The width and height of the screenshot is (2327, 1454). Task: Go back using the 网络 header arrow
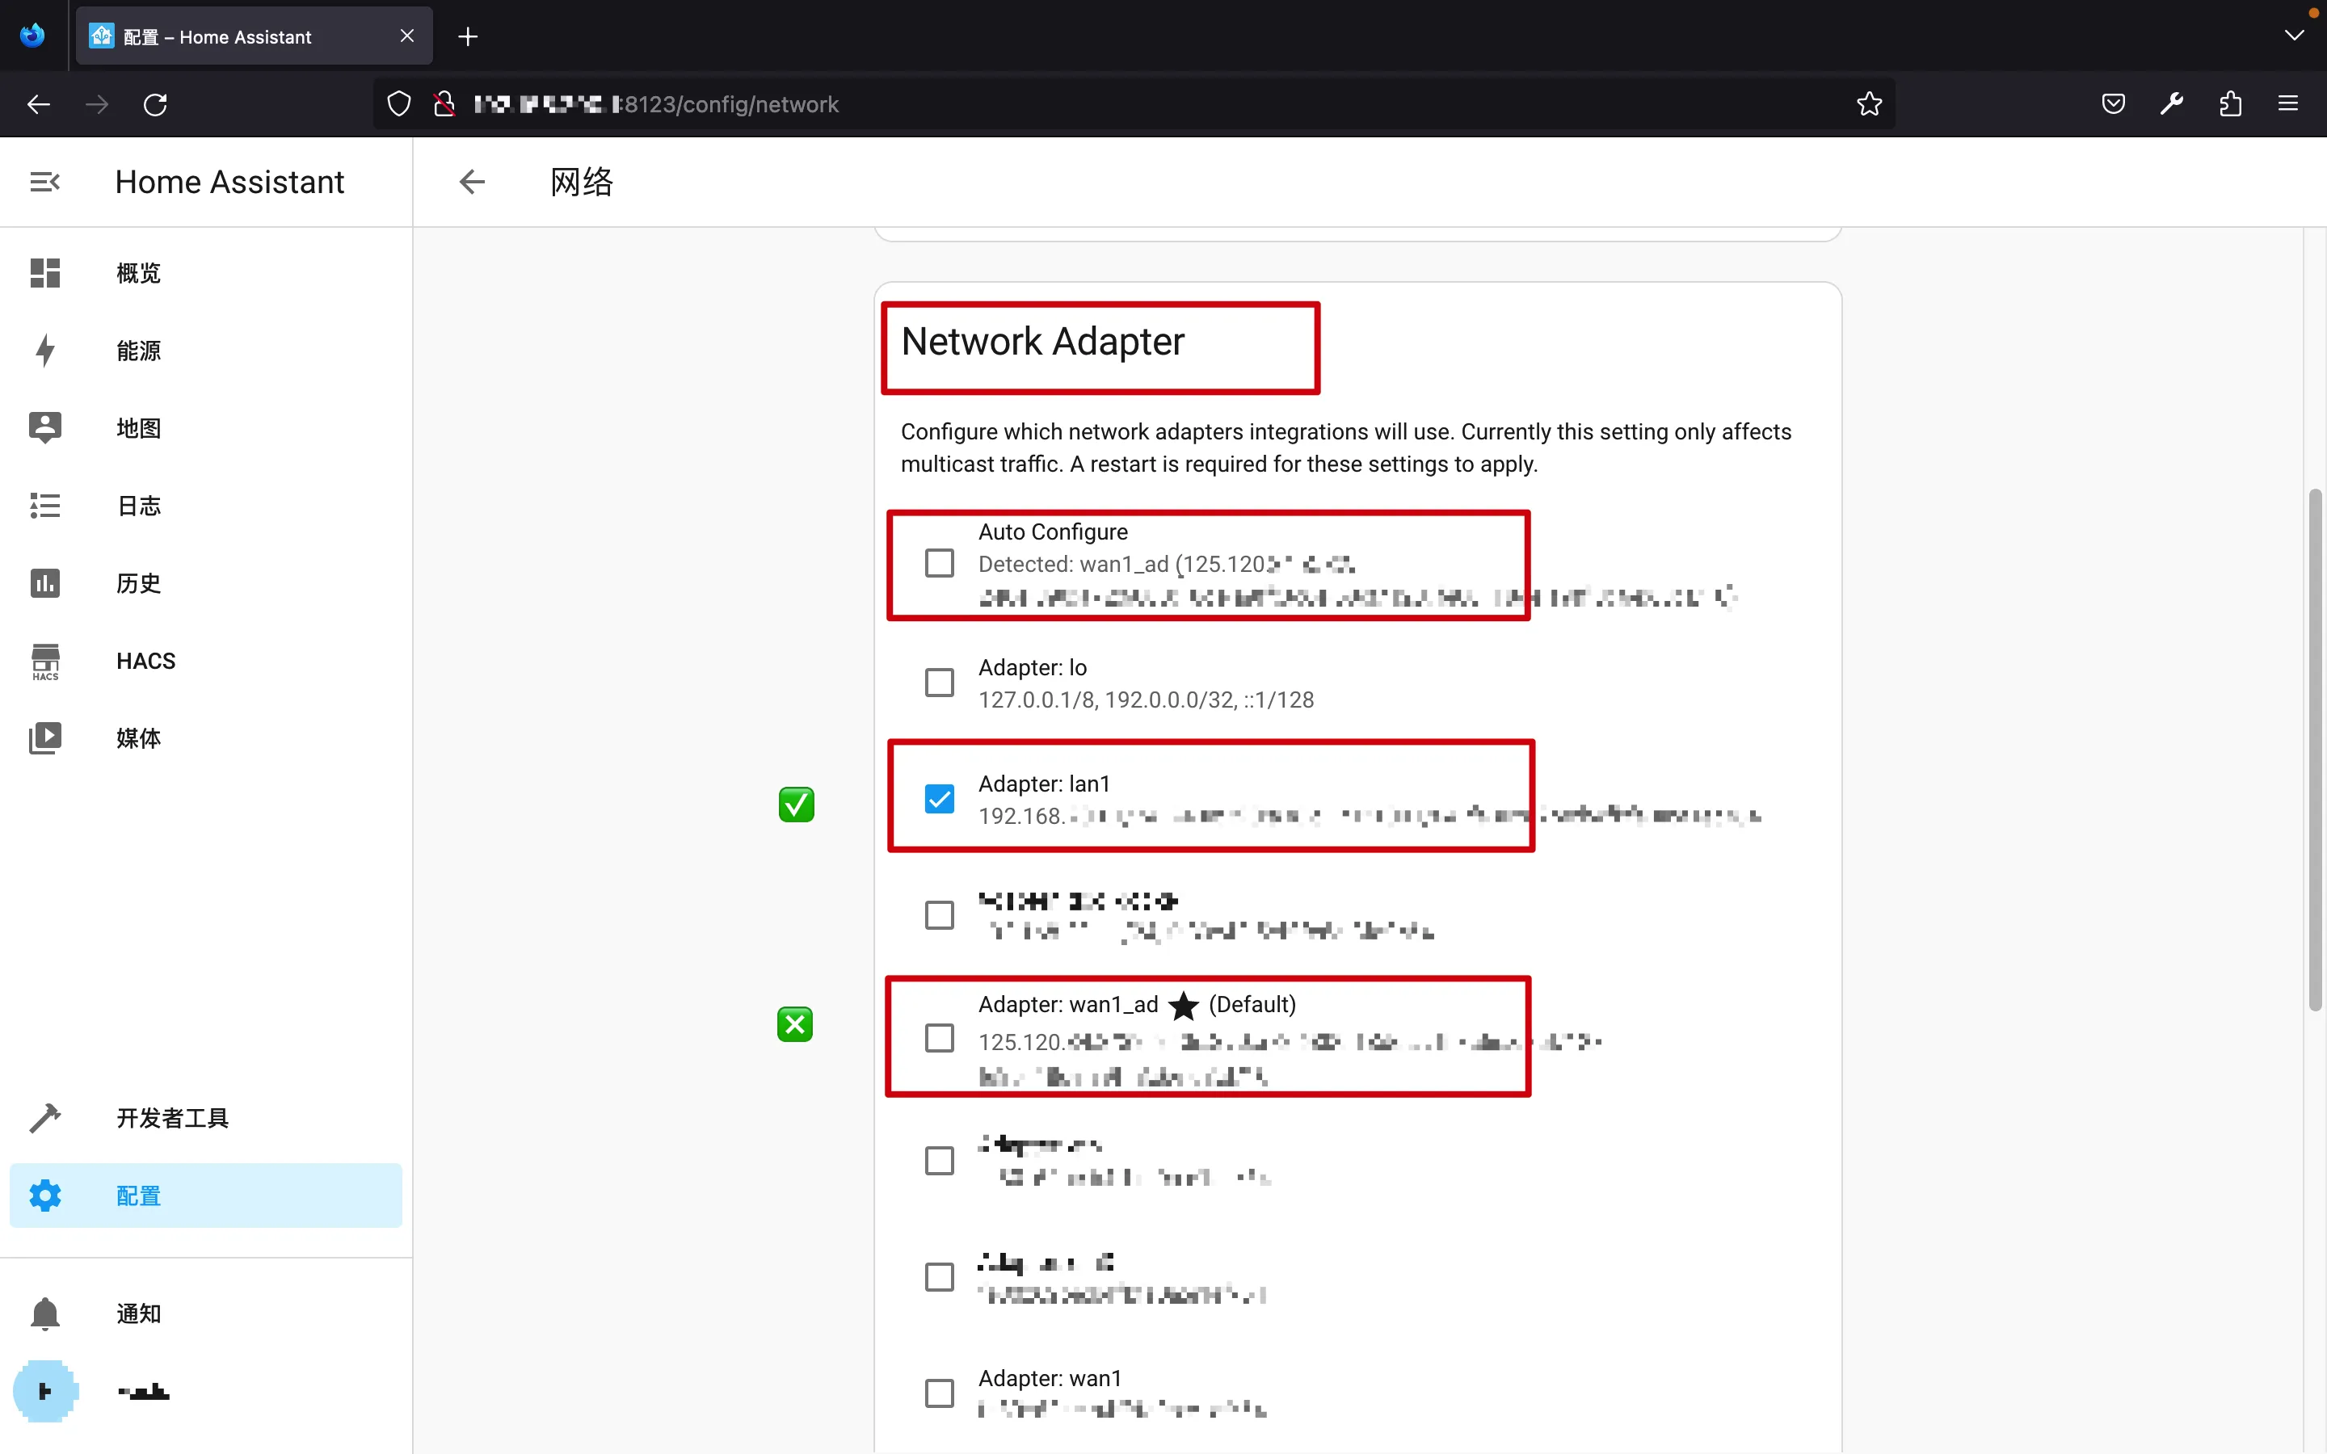coord(471,182)
